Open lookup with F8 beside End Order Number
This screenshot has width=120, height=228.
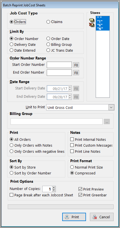click(x=76, y=73)
